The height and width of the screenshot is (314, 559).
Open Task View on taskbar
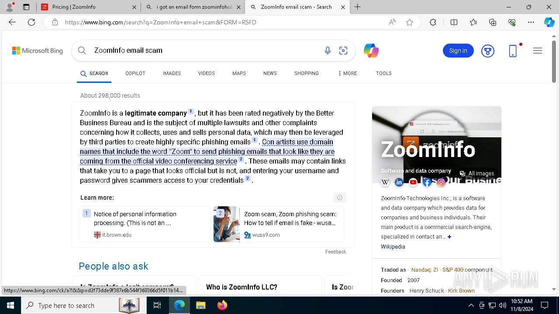(157, 305)
